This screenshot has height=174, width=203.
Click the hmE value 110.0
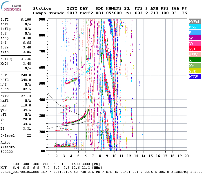pyautogui.click(x=26, y=105)
